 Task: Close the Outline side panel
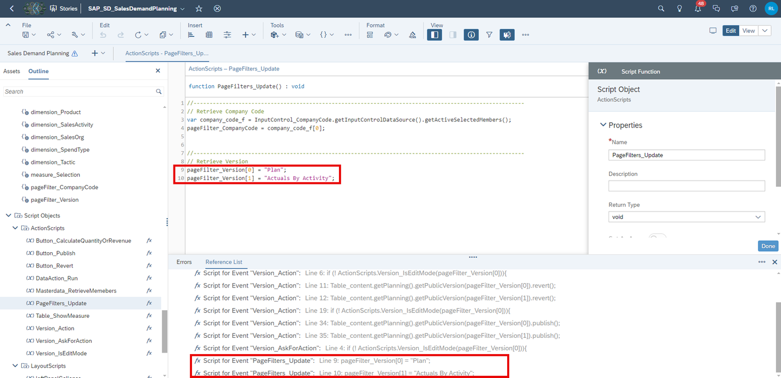[158, 71]
